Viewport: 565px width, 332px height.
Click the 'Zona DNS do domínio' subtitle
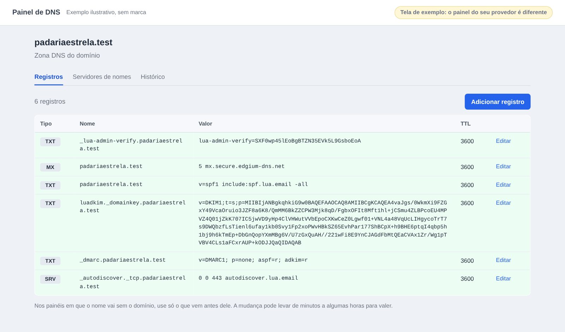pos(67,56)
